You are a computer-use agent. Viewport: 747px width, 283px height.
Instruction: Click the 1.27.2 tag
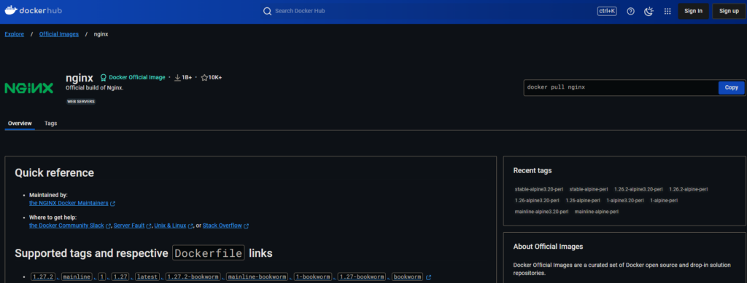click(x=44, y=277)
